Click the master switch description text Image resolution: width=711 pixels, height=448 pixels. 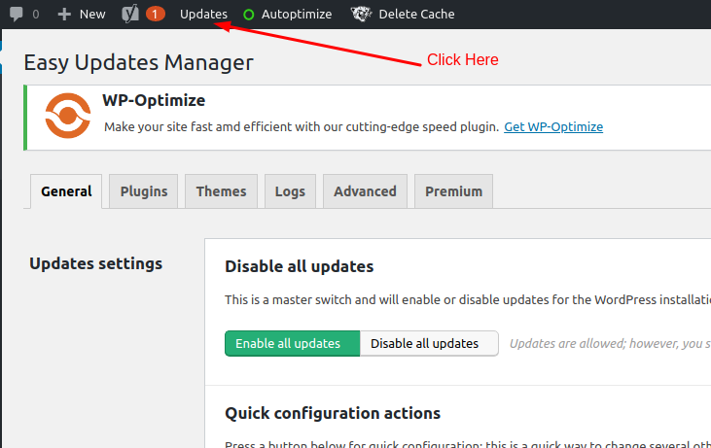[x=468, y=300]
